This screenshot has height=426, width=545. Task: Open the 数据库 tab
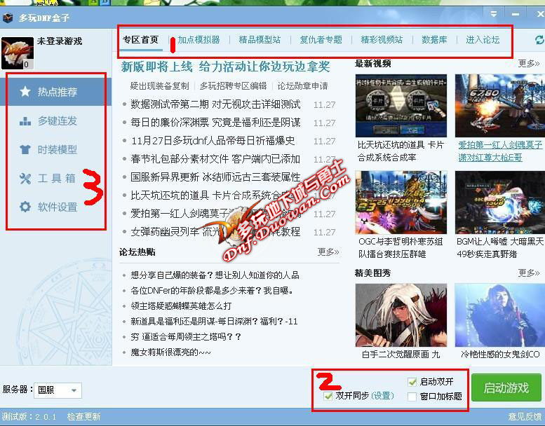pos(434,40)
